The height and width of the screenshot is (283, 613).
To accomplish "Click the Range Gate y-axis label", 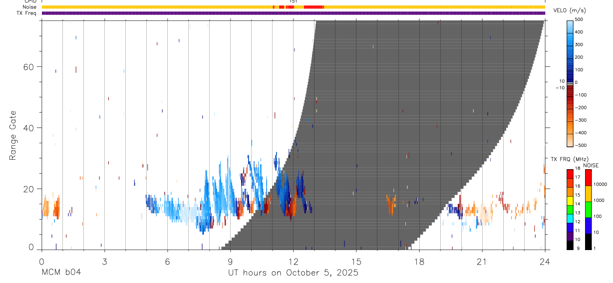I will (x=13, y=135).
